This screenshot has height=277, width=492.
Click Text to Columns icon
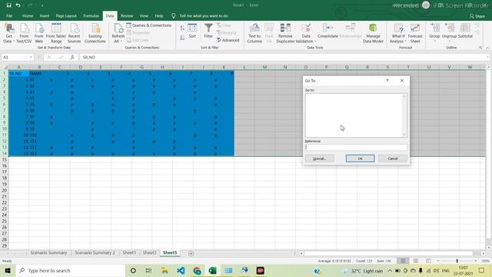(254, 33)
